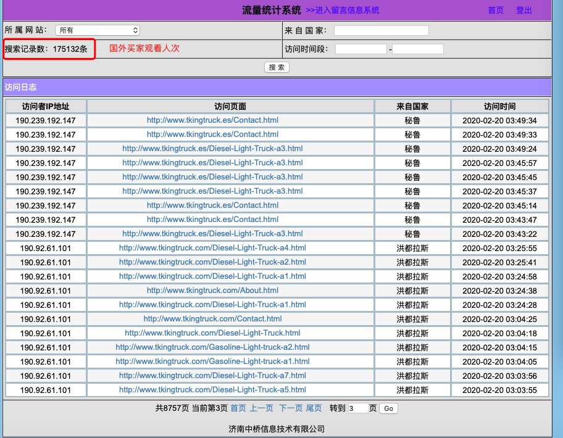Open the Contact.html link visited at 03:49:33

(x=212, y=134)
